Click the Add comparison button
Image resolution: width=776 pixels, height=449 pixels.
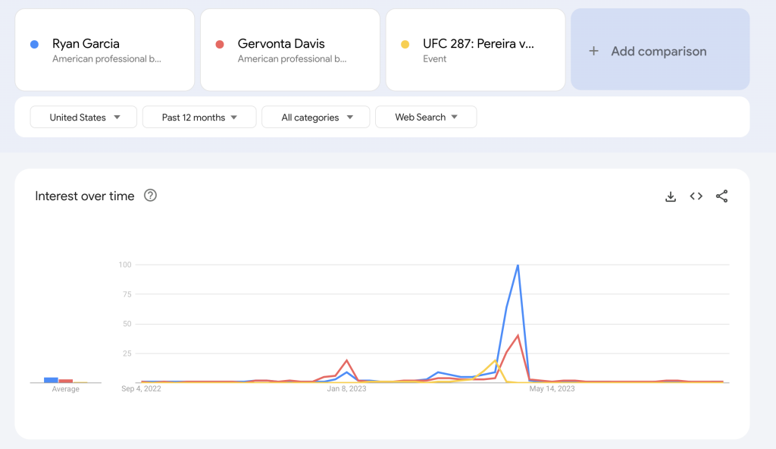(x=659, y=51)
